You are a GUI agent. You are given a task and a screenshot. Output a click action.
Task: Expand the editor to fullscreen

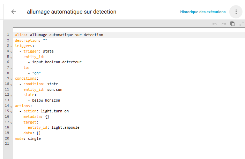(242, 24)
